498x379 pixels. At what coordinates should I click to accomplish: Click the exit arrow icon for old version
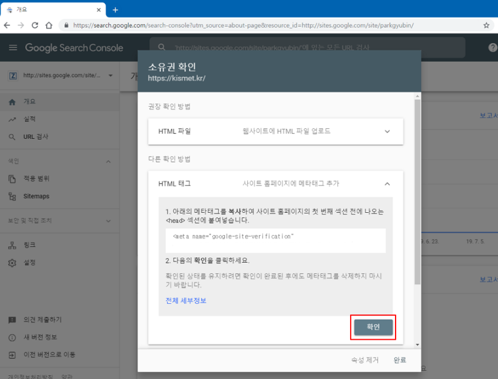pos(12,355)
